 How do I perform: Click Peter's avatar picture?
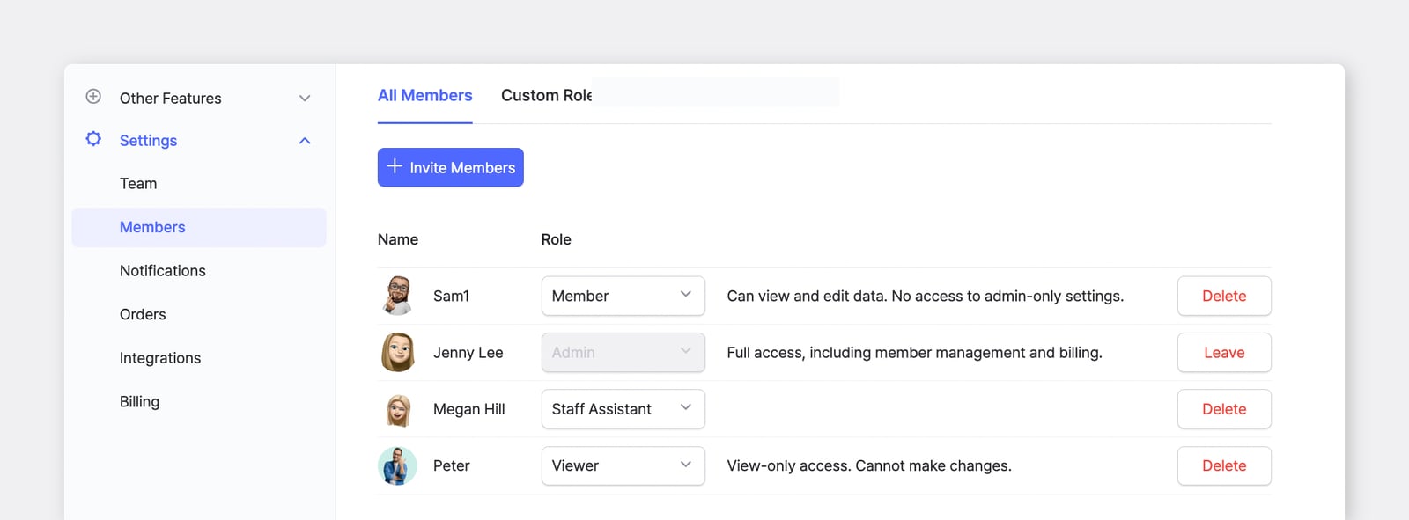point(397,465)
